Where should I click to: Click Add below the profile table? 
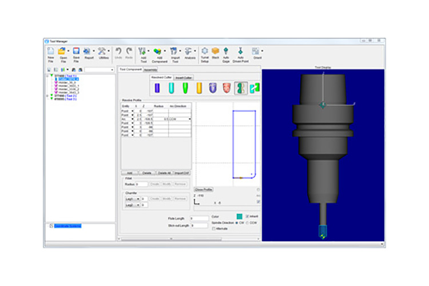[130, 173]
